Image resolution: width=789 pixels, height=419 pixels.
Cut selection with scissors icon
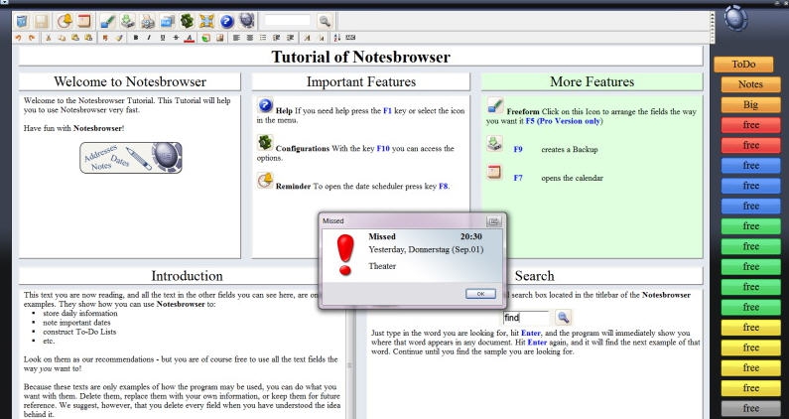pos(49,38)
